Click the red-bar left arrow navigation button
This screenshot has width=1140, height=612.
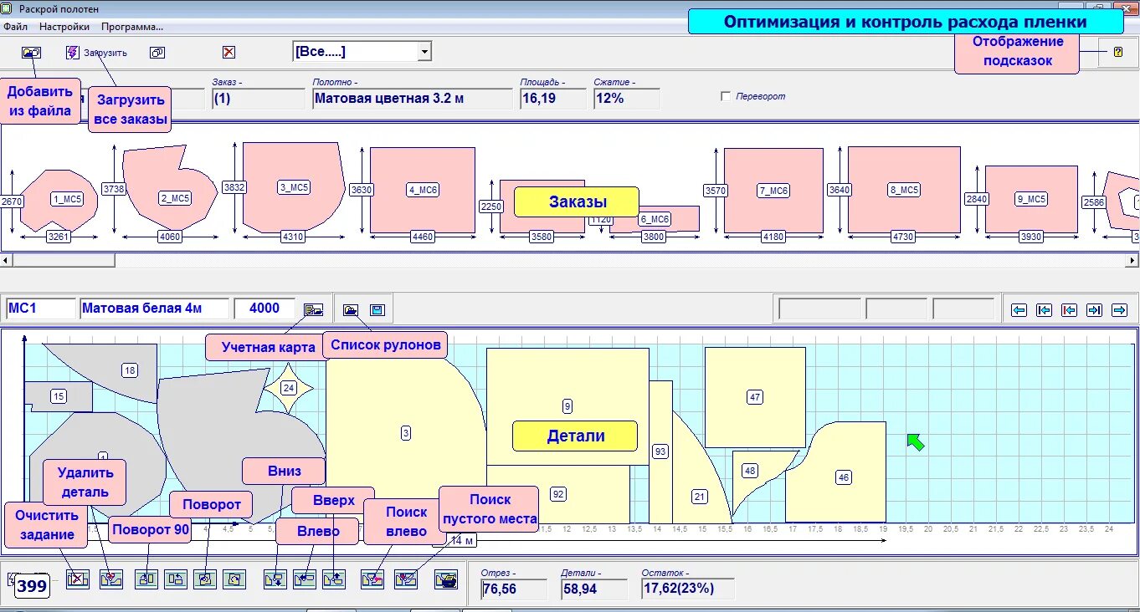click(1069, 310)
